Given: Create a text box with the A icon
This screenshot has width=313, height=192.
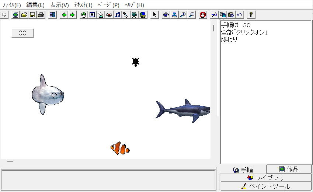Looking at the screenshot, I should click(92, 15).
